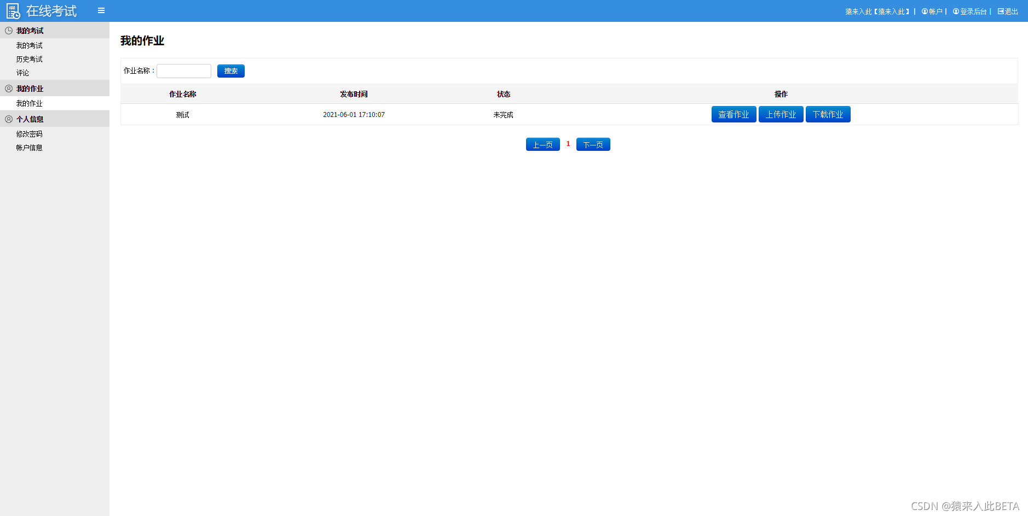The height and width of the screenshot is (516, 1028).
Task: Focus the 作业名称 search input field
Action: (x=184, y=71)
